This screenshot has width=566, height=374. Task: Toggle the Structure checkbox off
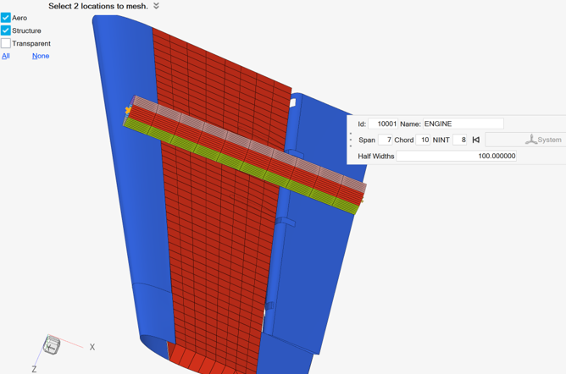[x=6, y=30]
